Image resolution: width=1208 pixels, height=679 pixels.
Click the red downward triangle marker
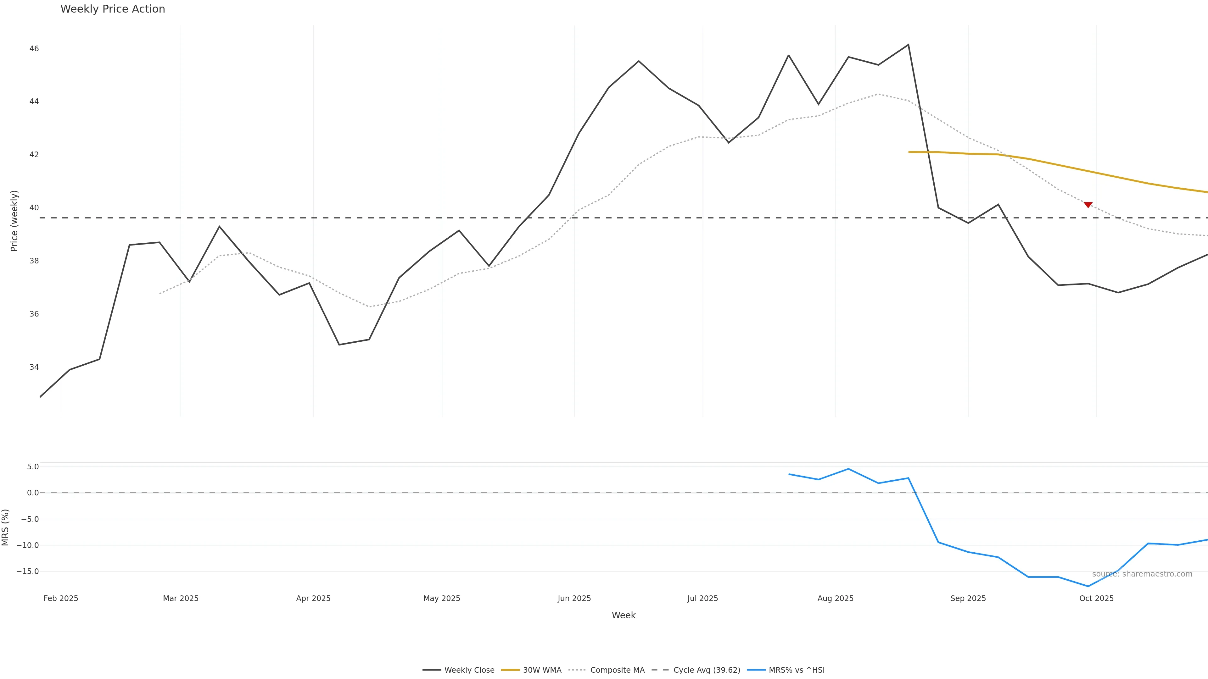[1088, 205]
